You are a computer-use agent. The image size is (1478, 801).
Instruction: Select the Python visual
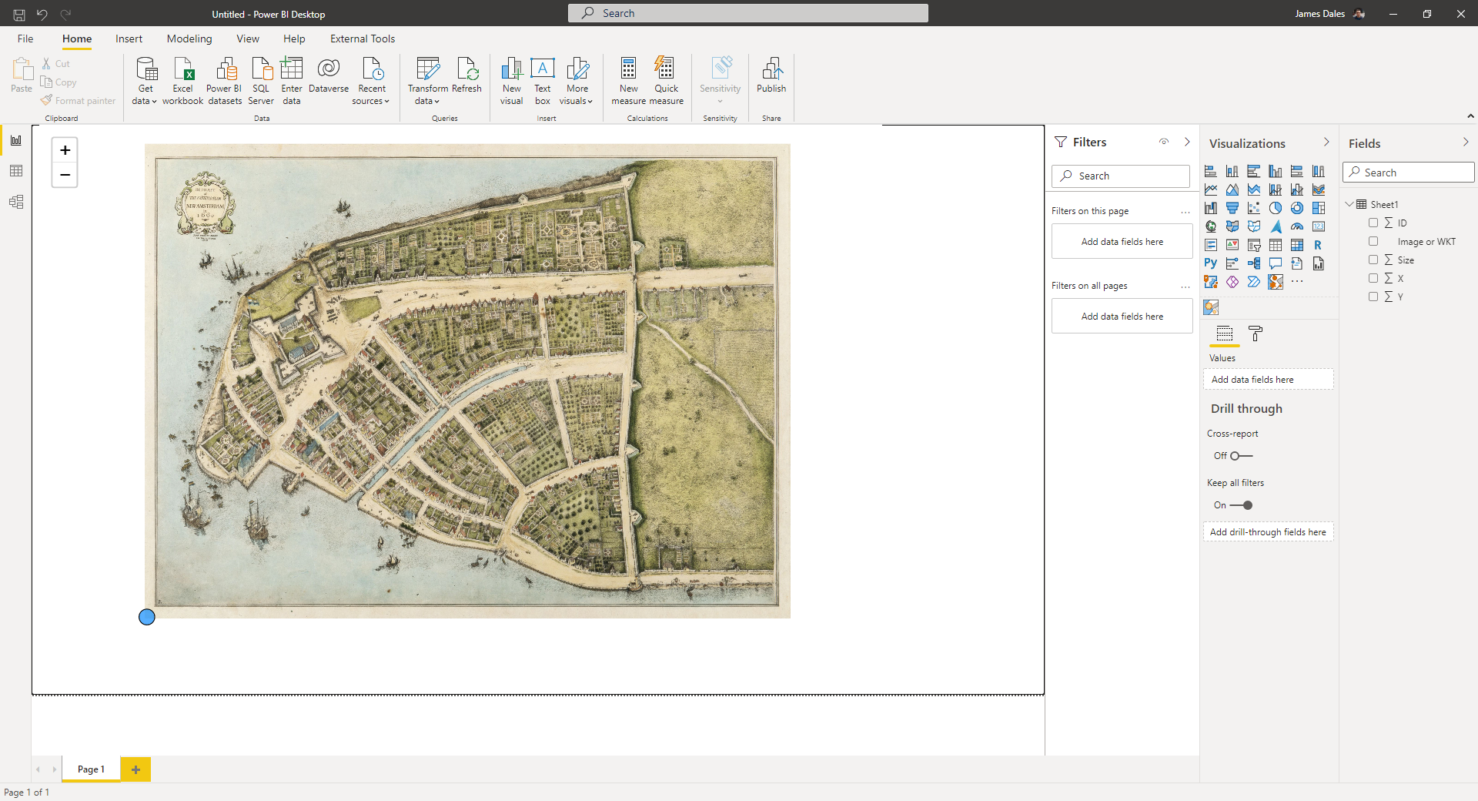click(x=1211, y=263)
